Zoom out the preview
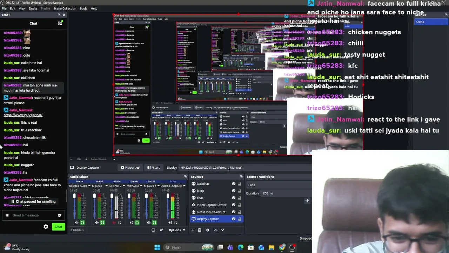 coord(71,159)
